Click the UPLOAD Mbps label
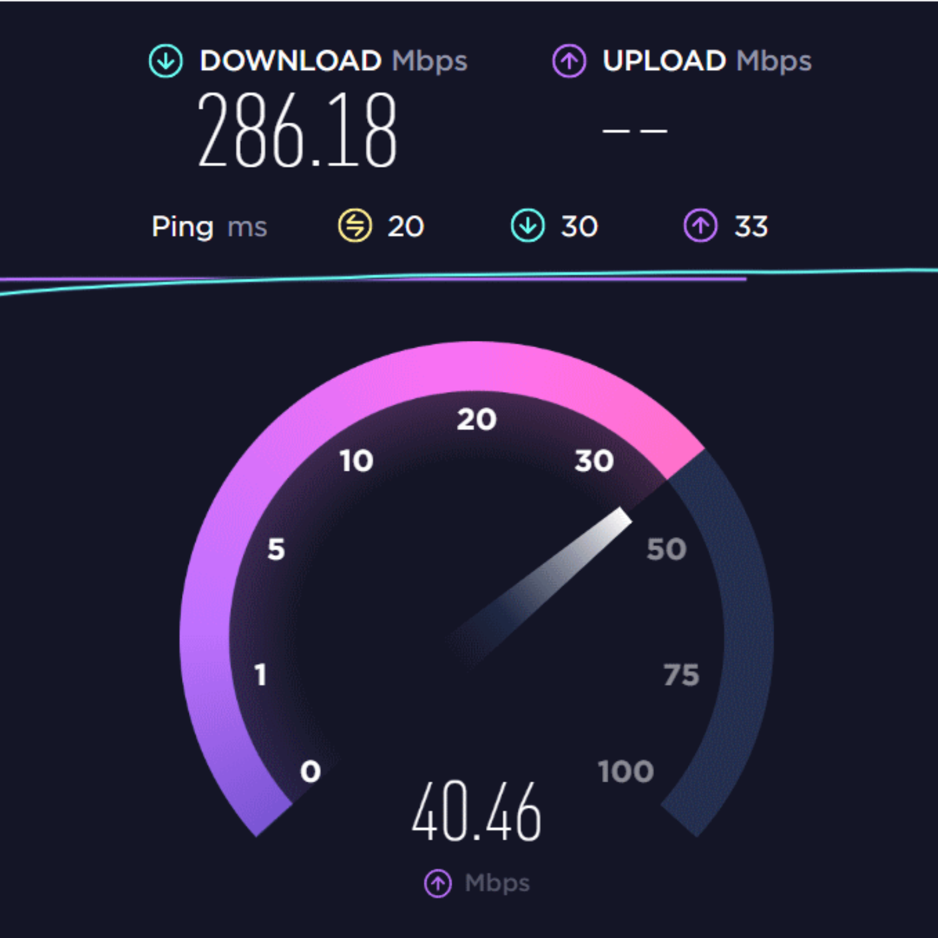This screenshot has height=938, width=938. (x=707, y=61)
